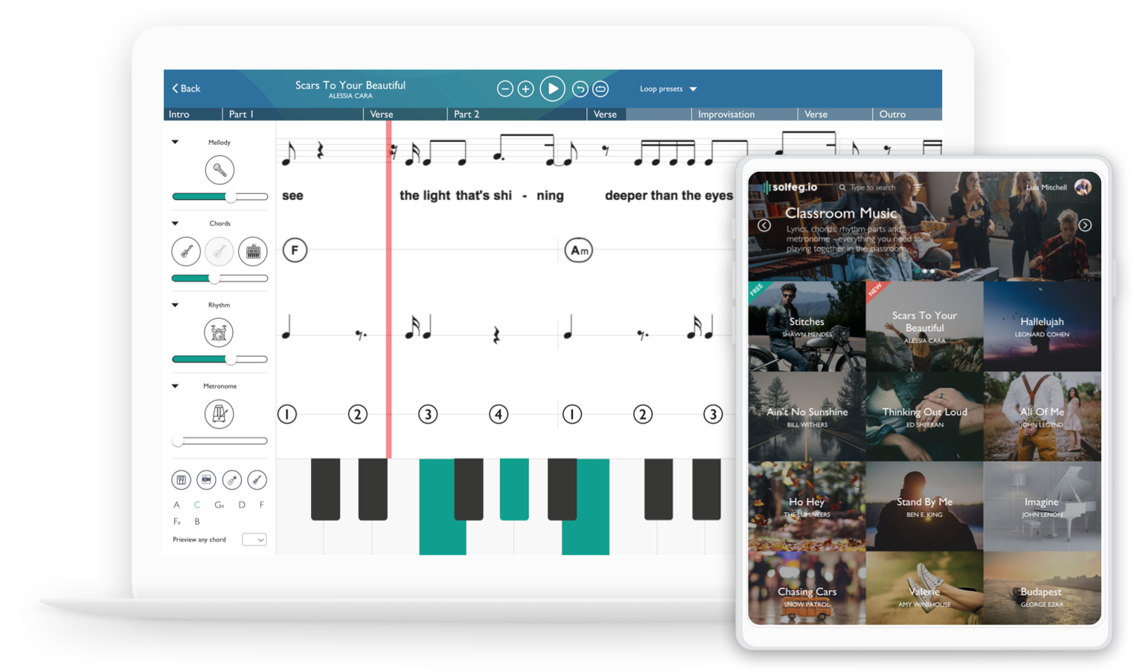The height and width of the screenshot is (672, 1134).
Task: Choose the piano accompaniment icon under Chords
Action: [x=253, y=251]
